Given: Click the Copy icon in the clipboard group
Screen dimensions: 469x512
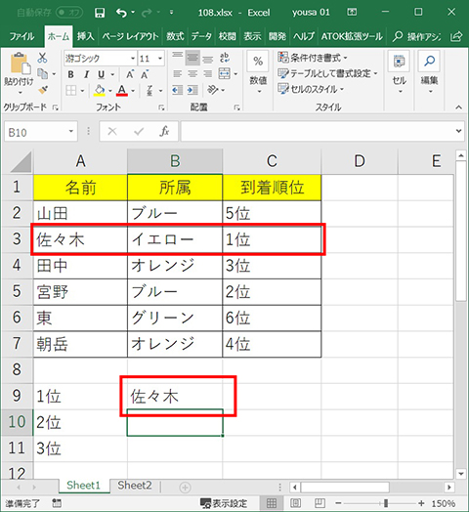Looking at the screenshot, I should click(x=42, y=74).
